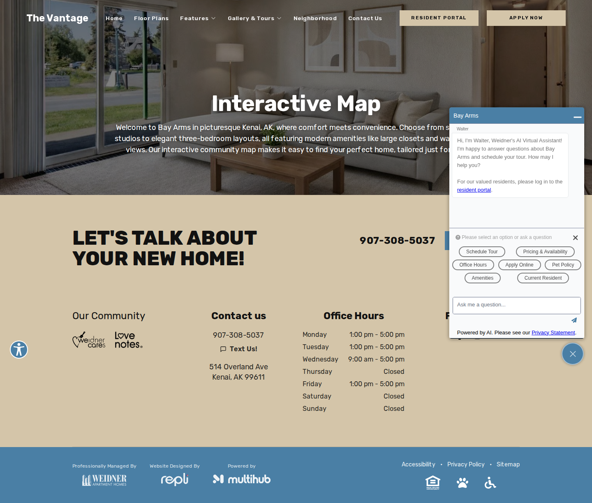Click the Equal Housing Opportunity icon
Screen dimensions: 592x503
coord(433,482)
